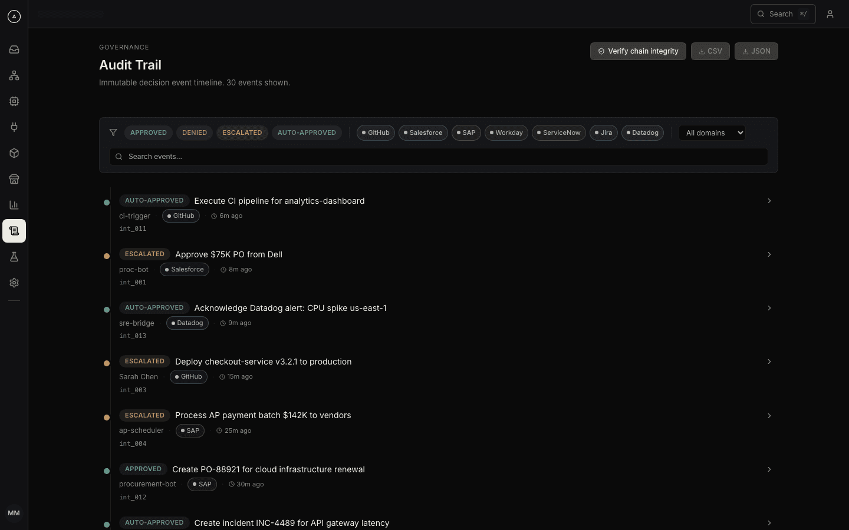The width and height of the screenshot is (849, 530).
Task: Open the storefront marketplace icon in sidebar
Action: (x=14, y=179)
